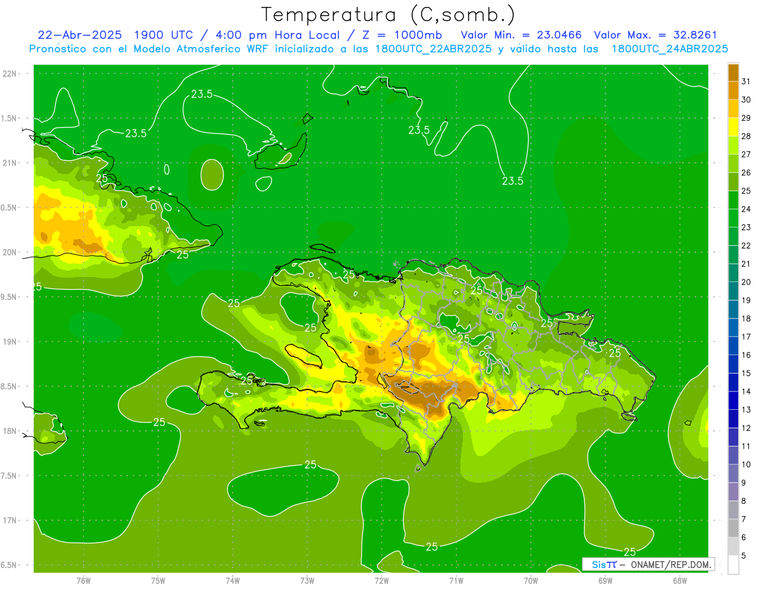This screenshot has width=763, height=589.
Task: Click legend value "24"
Action: coord(746,209)
